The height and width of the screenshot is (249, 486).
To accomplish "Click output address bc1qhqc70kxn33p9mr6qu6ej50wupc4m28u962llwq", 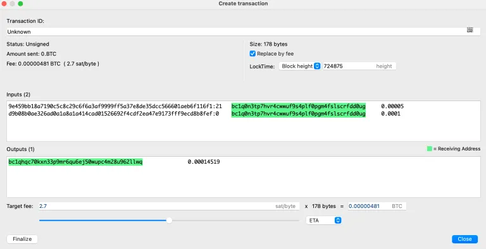I will 75,162.
